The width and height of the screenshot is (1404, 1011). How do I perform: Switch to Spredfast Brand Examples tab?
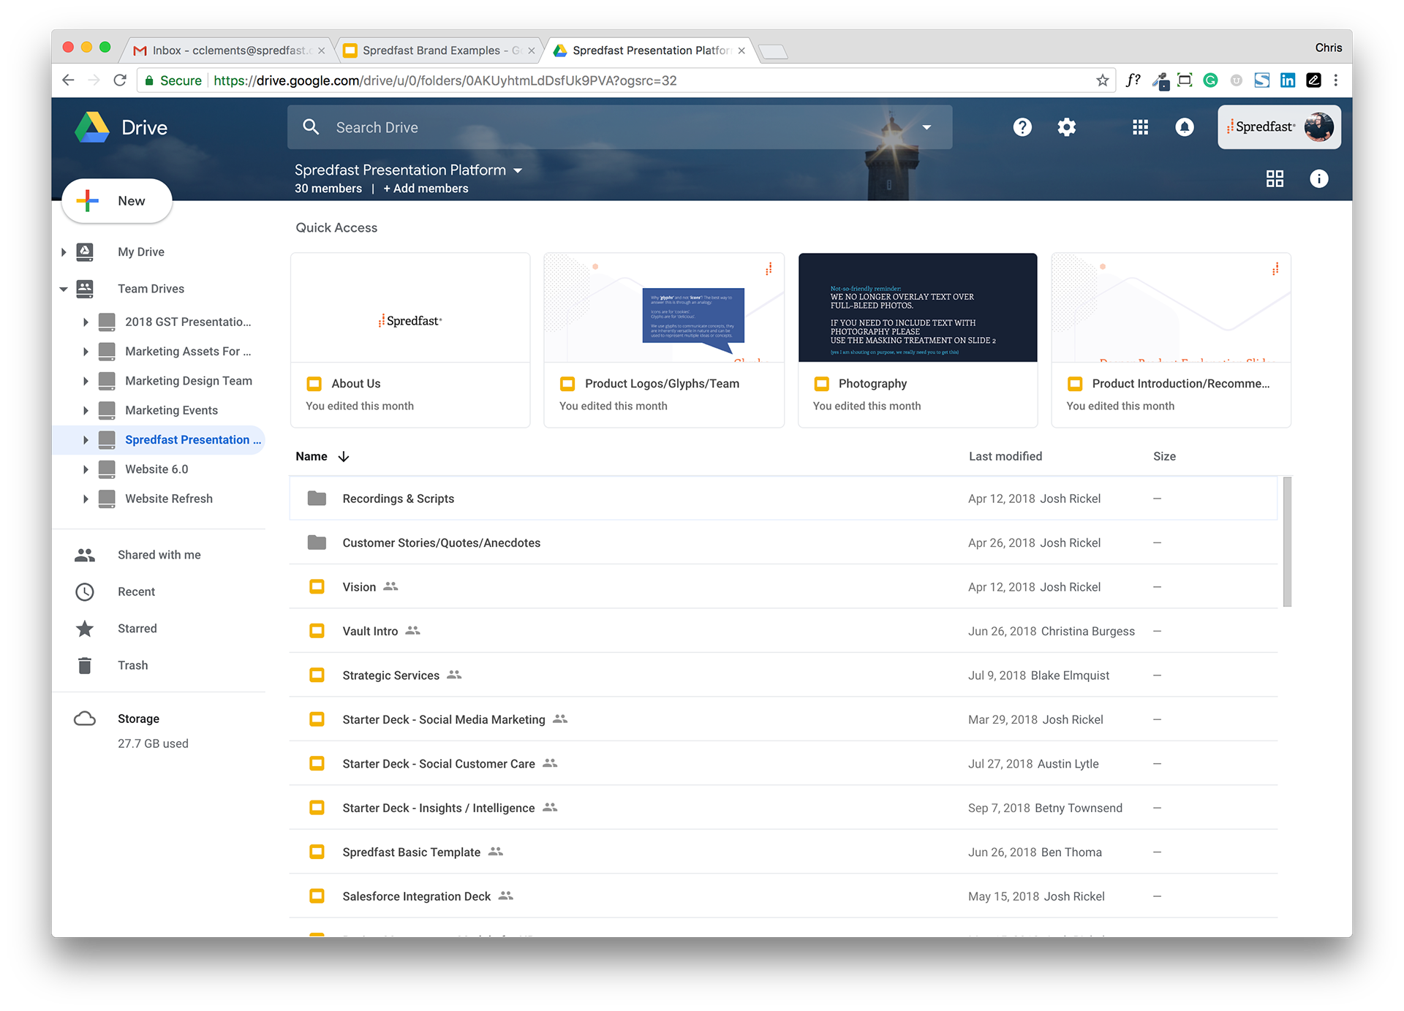(439, 50)
